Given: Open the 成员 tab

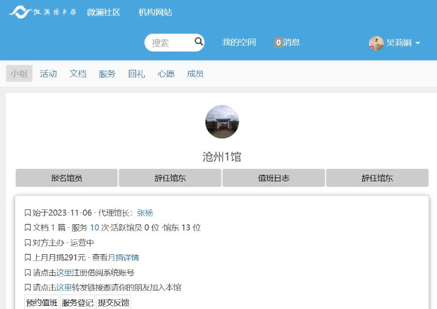Looking at the screenshot, I should (x=195, y=74).
